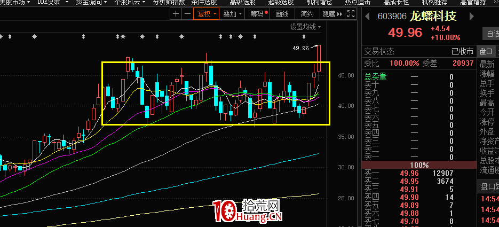The image size is (499, 227).
Task: Go to previous stock arrow
Action: (367, 16)
